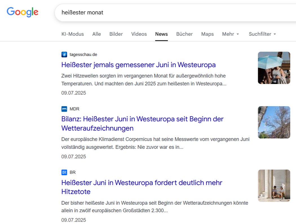Go to the Maps tab
Image resolution: width=296 pixels, height=224 pixels.
click(x=207, y=34)
